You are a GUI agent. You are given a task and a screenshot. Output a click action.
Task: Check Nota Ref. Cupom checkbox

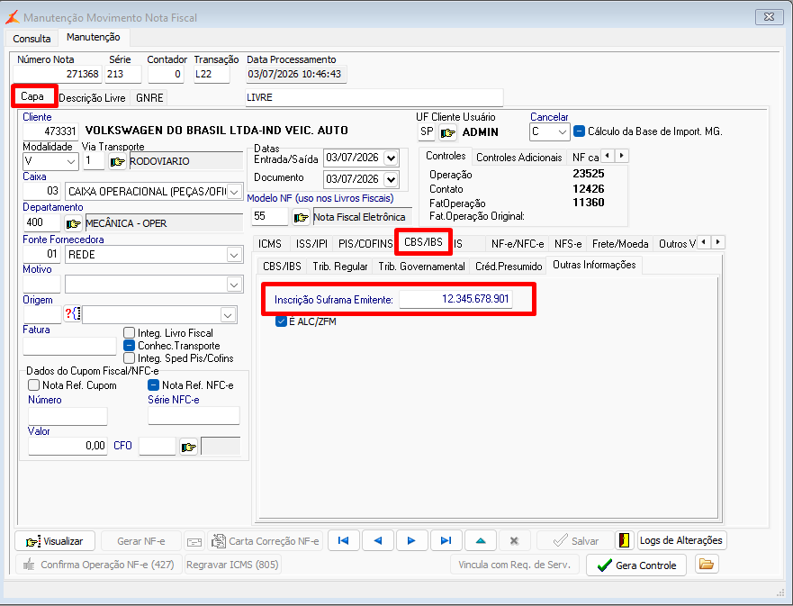(34, 385)
